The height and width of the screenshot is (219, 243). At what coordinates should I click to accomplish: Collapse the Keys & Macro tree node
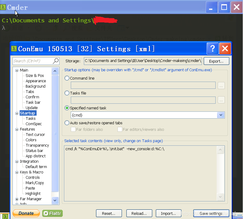[x=17, y=172]
